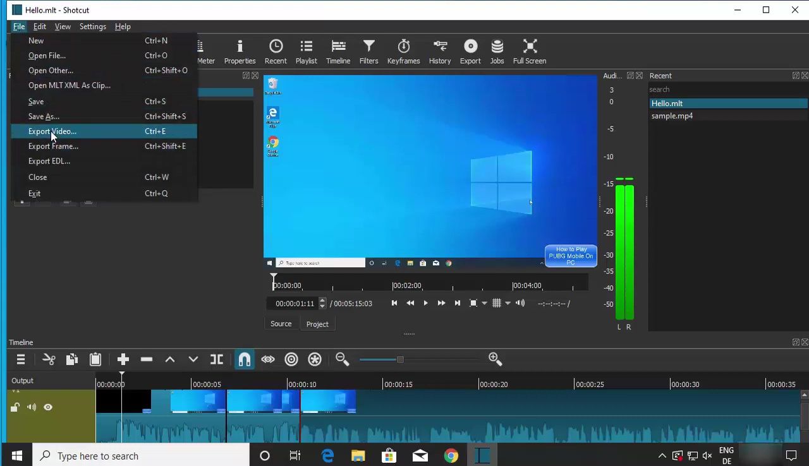Image resolution: width=809 pixels, height=466 pixels.
Task: Open the Filters panel
Action: [x=368, y=52]
